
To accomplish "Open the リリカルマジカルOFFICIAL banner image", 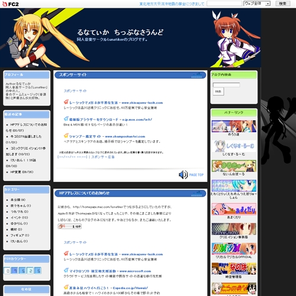I will 234,249.
